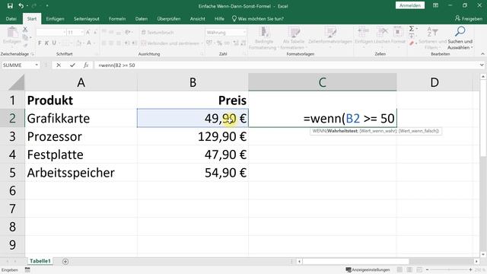Open the Hilfe tab
The width and height of the screenshot is (487, 274).
point(219,18)
